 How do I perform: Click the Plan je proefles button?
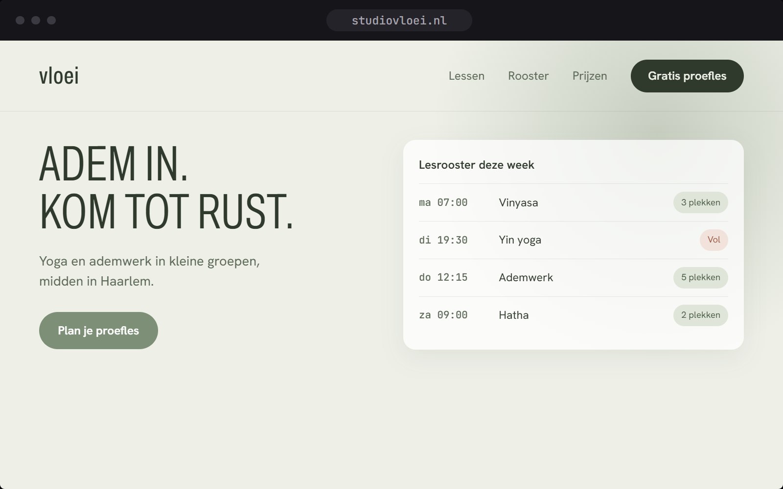[98, 331]
